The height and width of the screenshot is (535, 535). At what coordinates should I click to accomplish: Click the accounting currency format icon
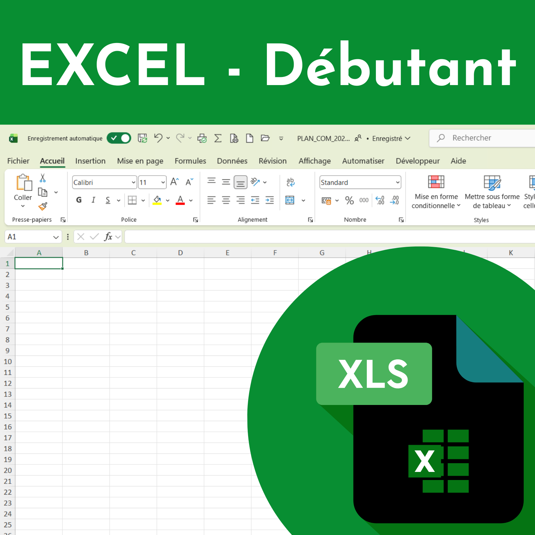click(x=326, y=201)
